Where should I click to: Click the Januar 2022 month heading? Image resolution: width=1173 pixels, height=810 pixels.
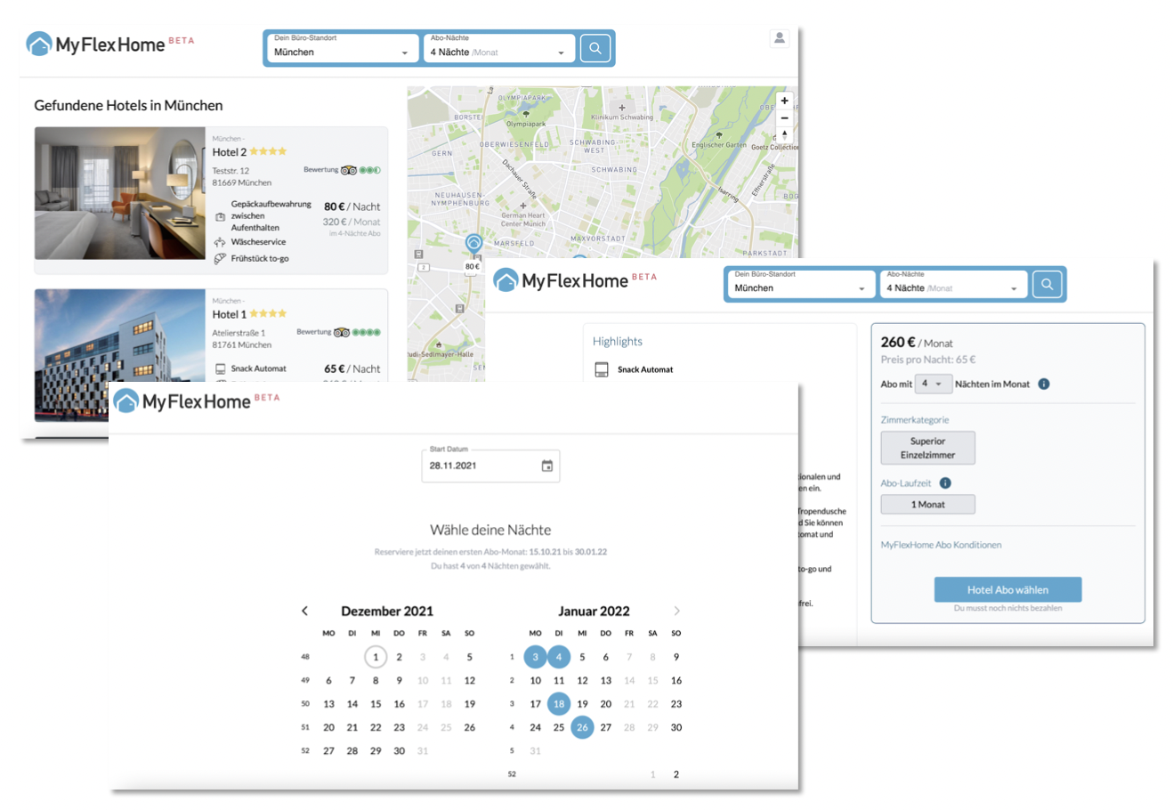click(594, 611)
